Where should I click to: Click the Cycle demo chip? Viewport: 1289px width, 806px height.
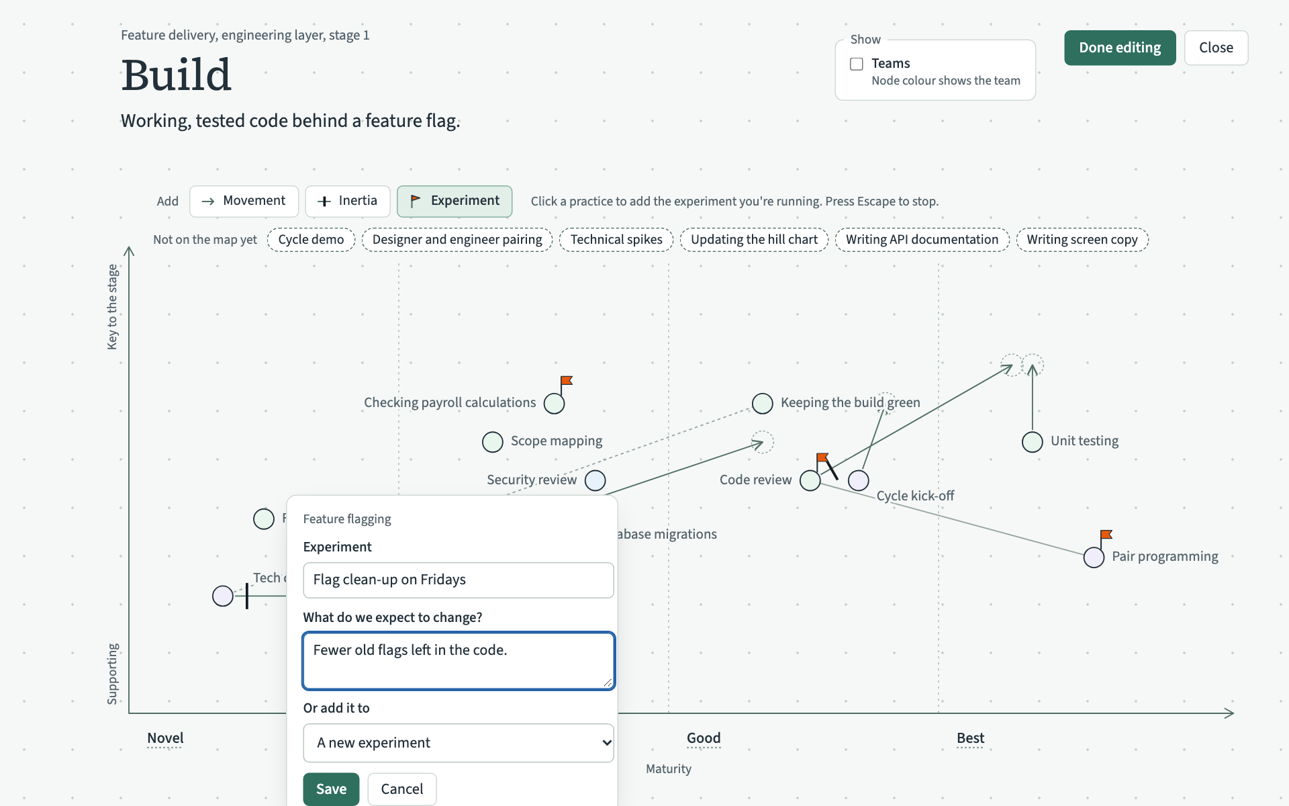[x=311, y=240]
